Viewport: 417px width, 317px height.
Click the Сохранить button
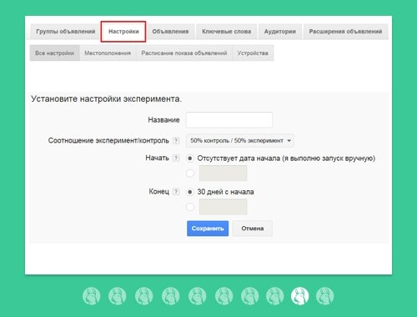pos(208,229)
